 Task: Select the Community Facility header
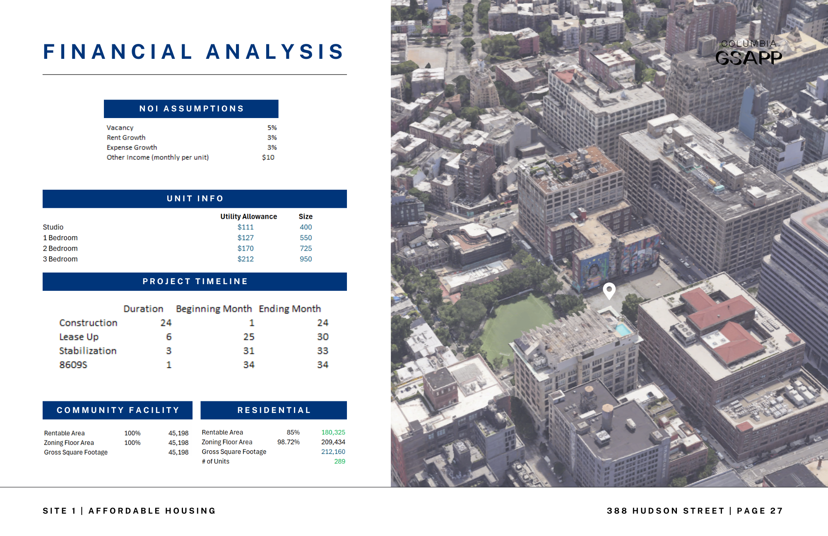pyautogui.click(x=118, y=410)
